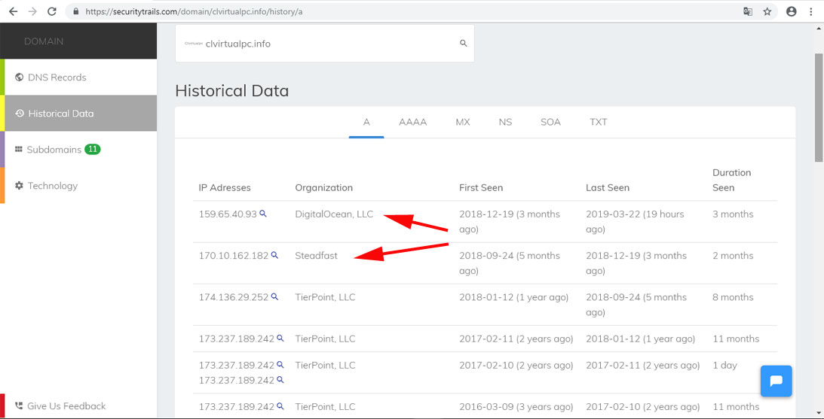Click lookup icon next to 170.10.162.182
The width and height of the screenshot is (824, 419).
pos(275,255)
